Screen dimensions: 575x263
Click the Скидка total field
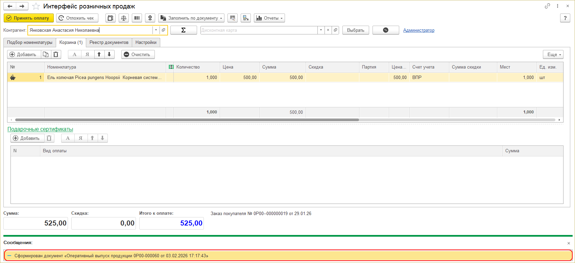[103, 223]
